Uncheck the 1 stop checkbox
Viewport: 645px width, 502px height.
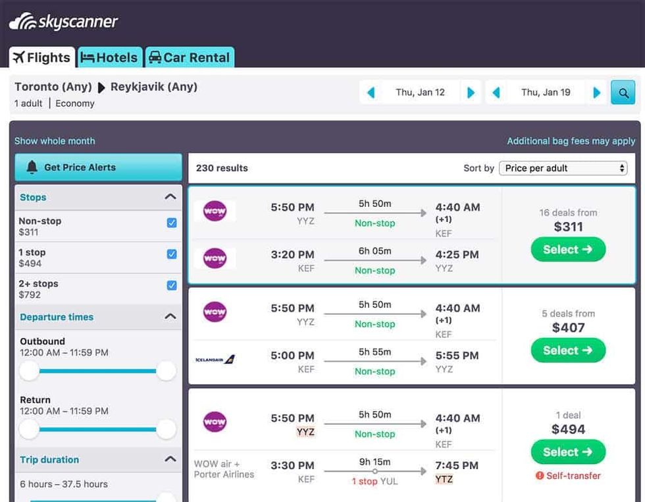pyautogui.click(x=172, y=254)
